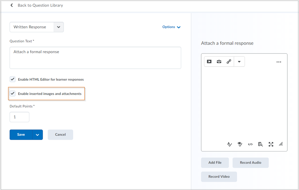Click the Save button
Viewport: 299px width, 190px height.
[x=21, y=135]
